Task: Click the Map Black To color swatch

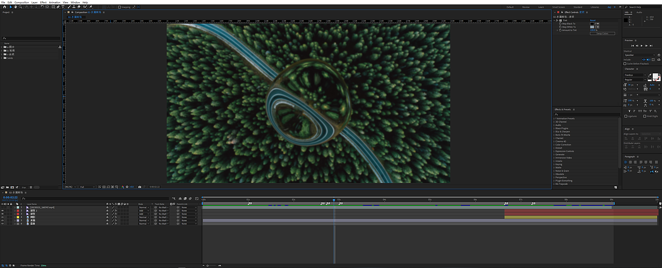Action: pyautogui.click(x=592, y=24)
